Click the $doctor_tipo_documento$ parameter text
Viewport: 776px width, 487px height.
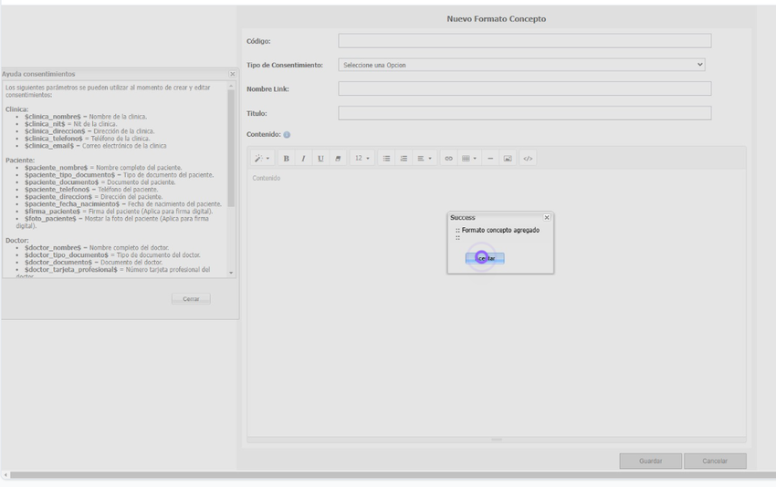coord(67,255)
